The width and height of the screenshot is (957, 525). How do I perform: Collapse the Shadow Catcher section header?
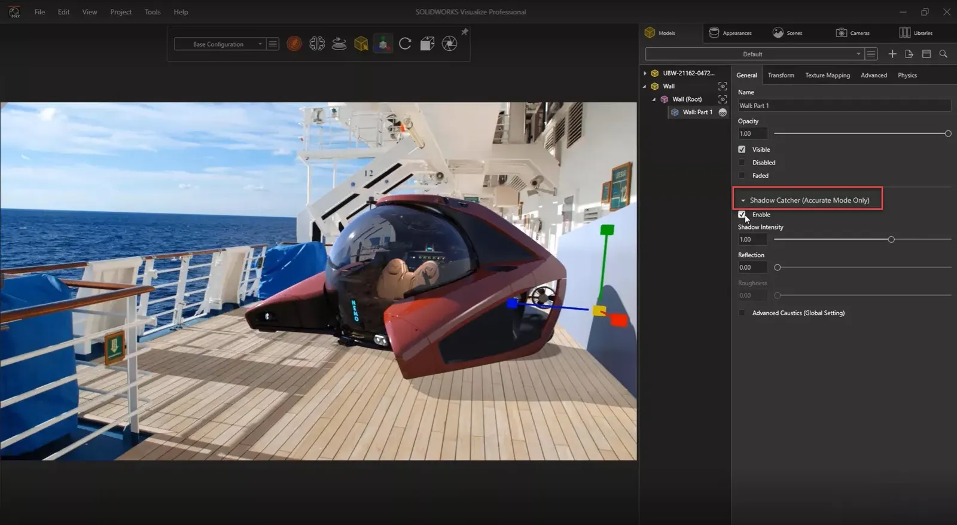tap(807, 200)
